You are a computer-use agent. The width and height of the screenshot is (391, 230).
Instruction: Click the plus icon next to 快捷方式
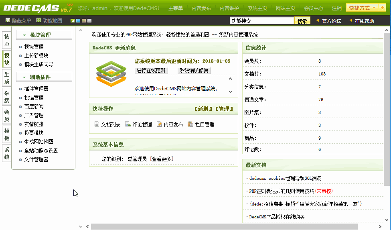tap(382, 8)
